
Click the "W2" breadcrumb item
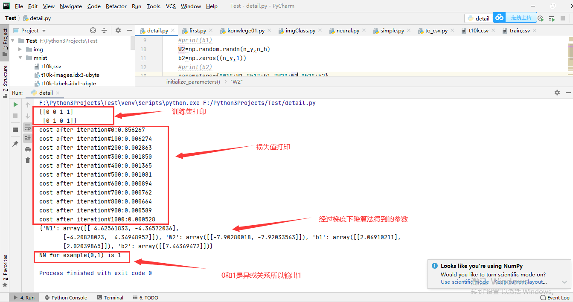click(236, 81)
